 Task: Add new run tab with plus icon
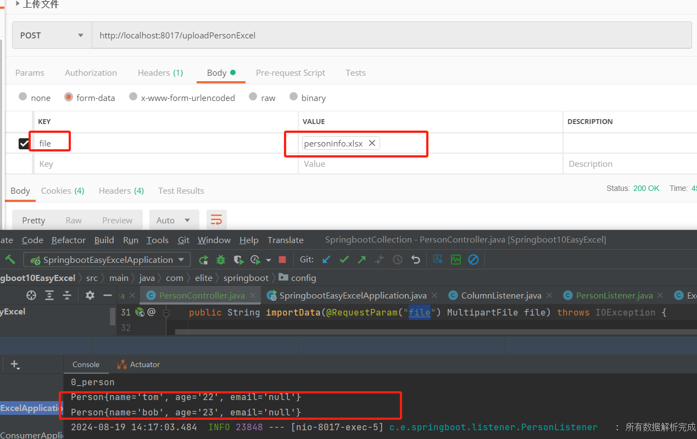15,364
